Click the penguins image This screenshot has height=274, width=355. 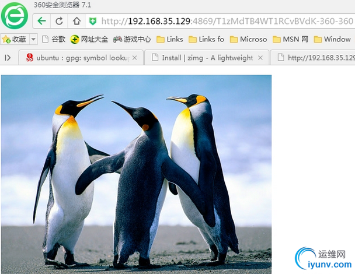click(x=136, y=174)
